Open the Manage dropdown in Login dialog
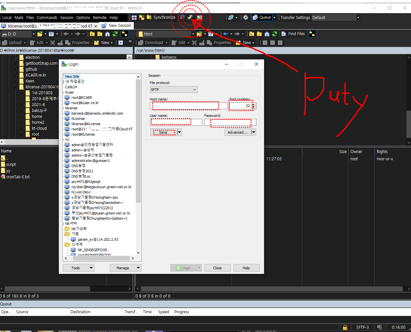Image resolution: width=411 pixels, height=332 pixels. (x=126, y=268)
